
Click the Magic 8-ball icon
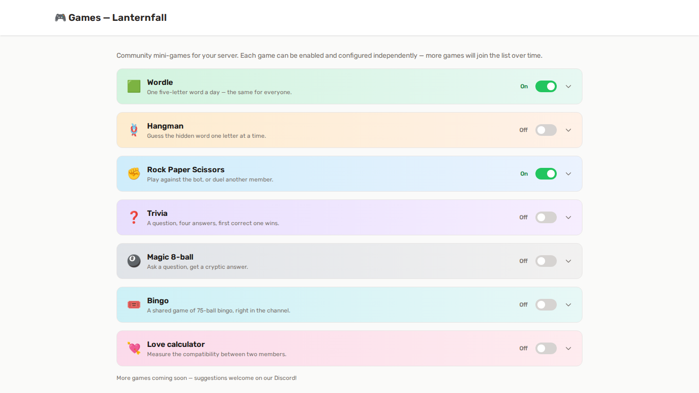pyautogui.click(x=134, y=261)
